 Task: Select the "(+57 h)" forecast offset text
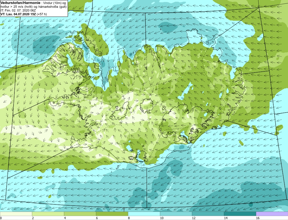click(42, 14)
